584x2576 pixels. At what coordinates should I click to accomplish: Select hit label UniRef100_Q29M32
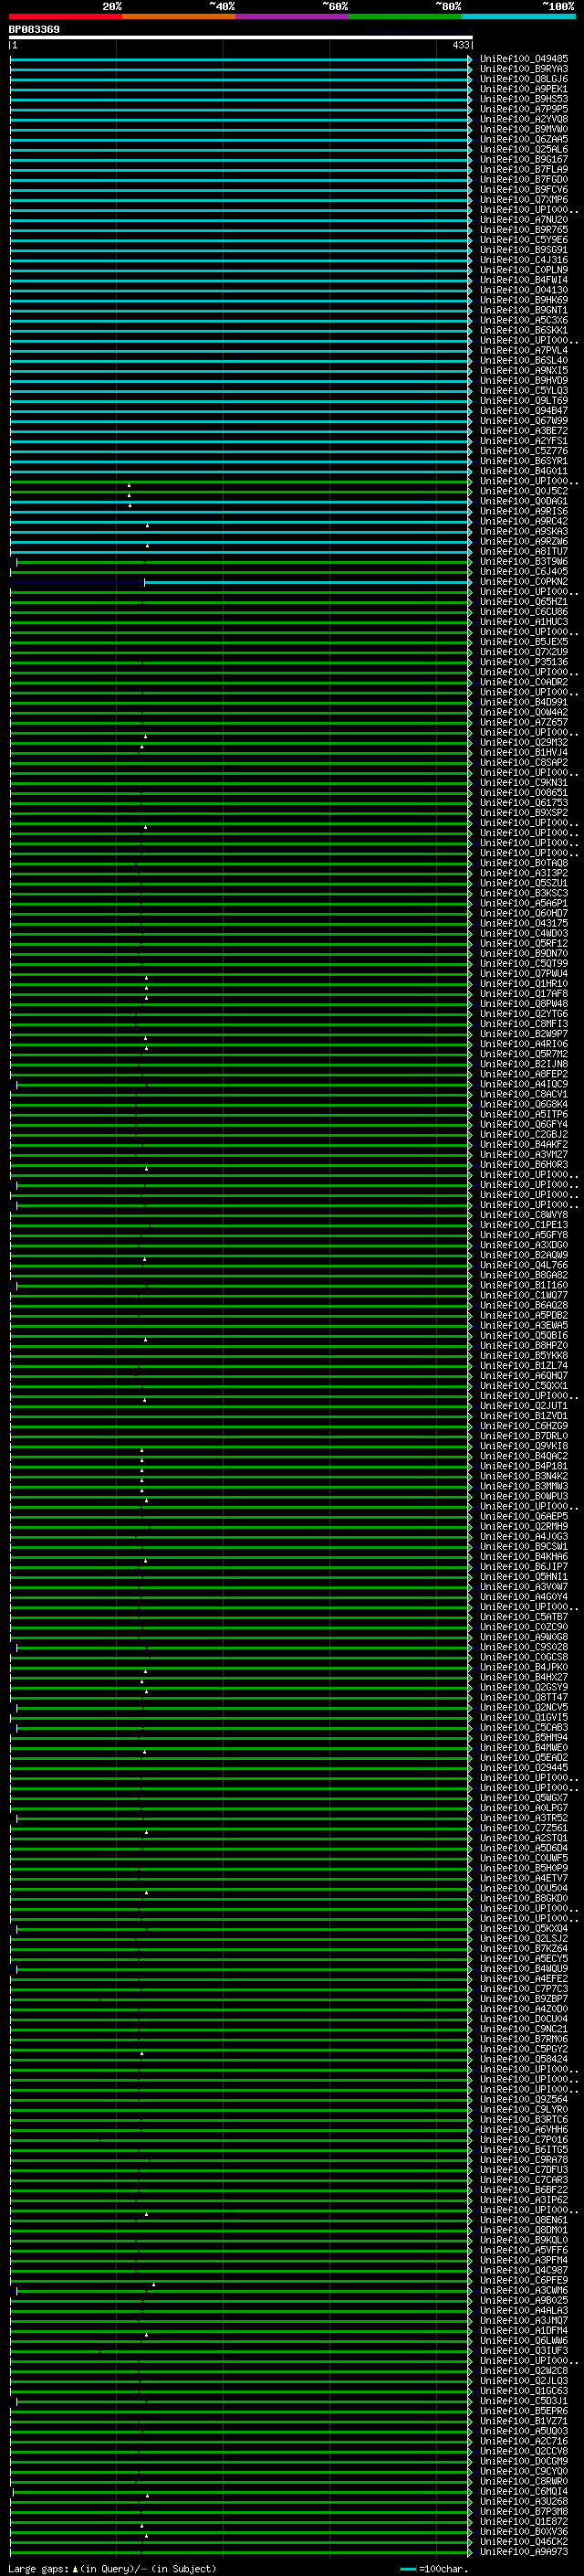[x=524, y=742]
